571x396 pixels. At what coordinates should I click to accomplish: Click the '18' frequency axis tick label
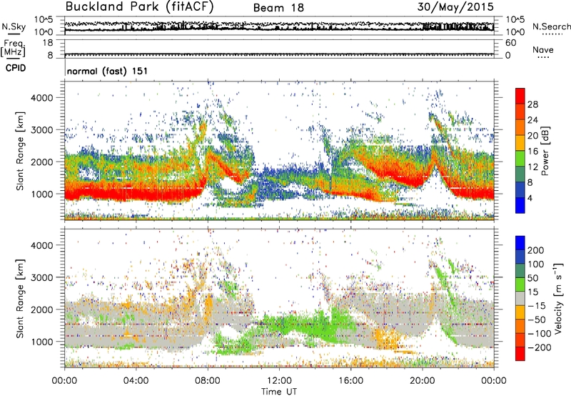click(x=48, y=43)
